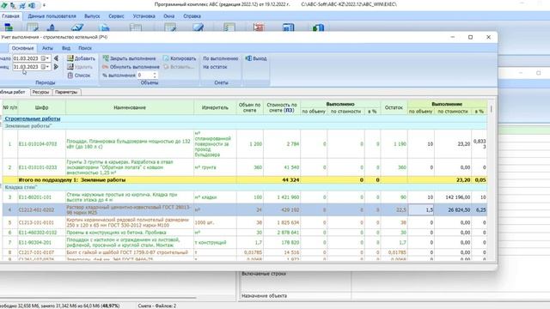Click the Шифр column header

41,107
